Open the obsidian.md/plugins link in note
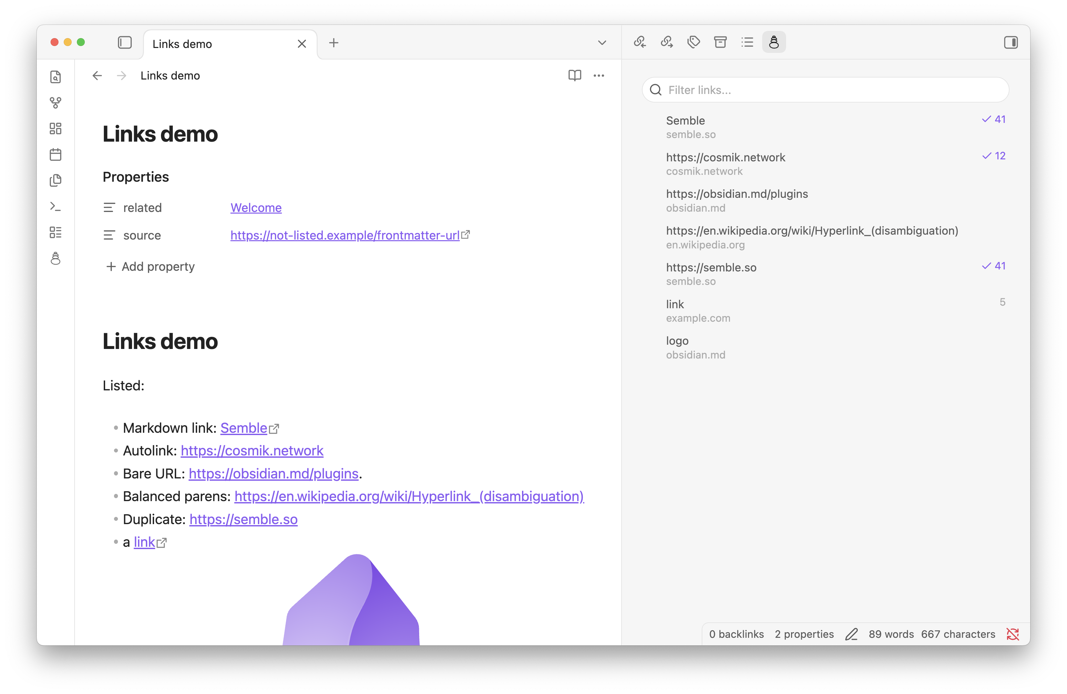 (273, 474)
